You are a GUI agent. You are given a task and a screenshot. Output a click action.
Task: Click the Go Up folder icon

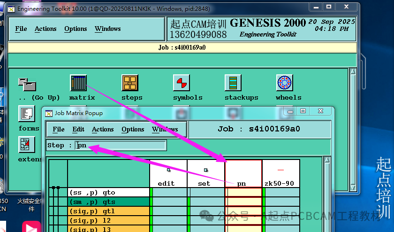pos(27,85)
